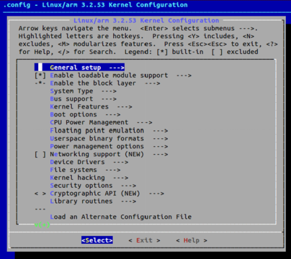Click the Exit button
Viewport: 291px width, 259px height.
click(x=144, y=241)
